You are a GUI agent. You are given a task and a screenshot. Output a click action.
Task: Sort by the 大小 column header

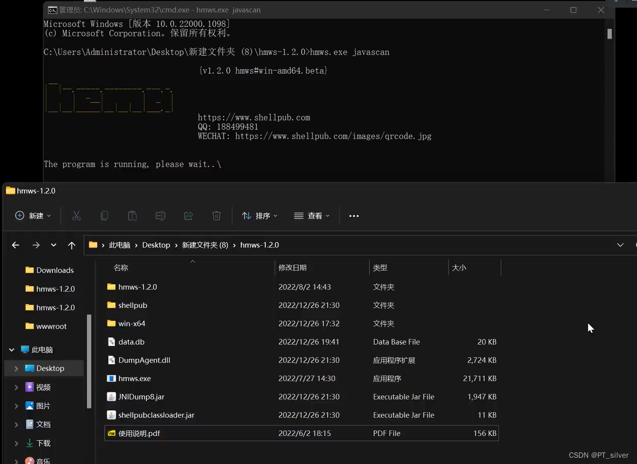(x=459, y=268)
